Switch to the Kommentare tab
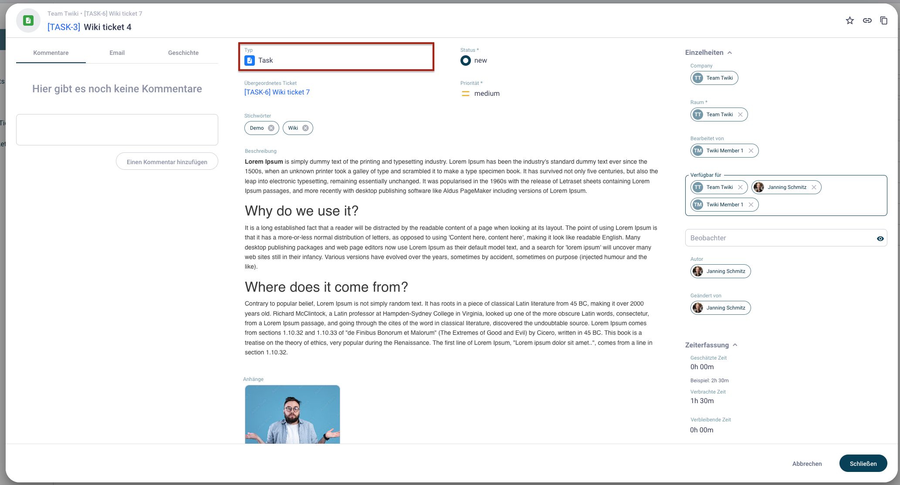The image size is (900, 485). click(51, 53)
